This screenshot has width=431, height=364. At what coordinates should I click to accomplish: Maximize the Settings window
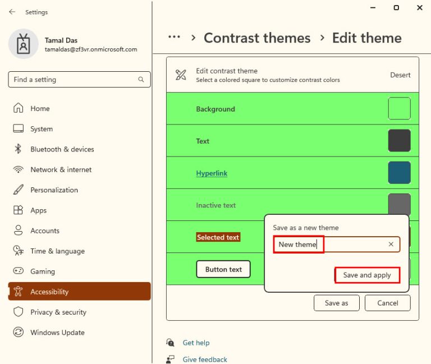point(396,8)
